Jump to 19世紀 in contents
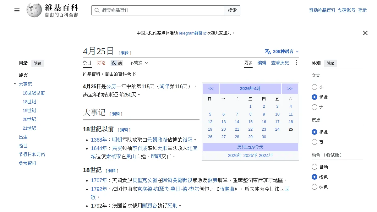Viewport: 377px width, 212px height. [29, 111]
